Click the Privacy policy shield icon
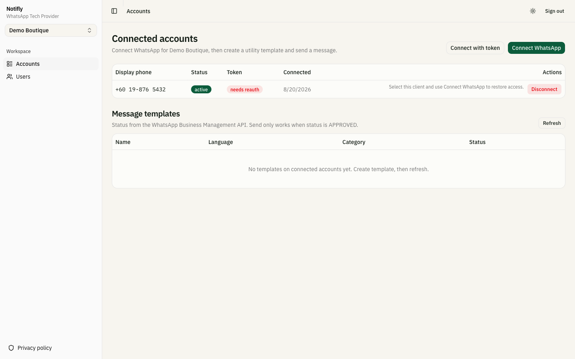 (x=11, y=348)
